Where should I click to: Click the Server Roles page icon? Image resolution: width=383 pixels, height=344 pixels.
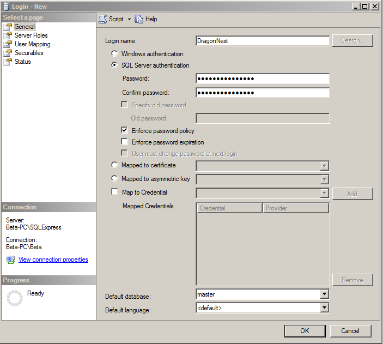[8, 35]
